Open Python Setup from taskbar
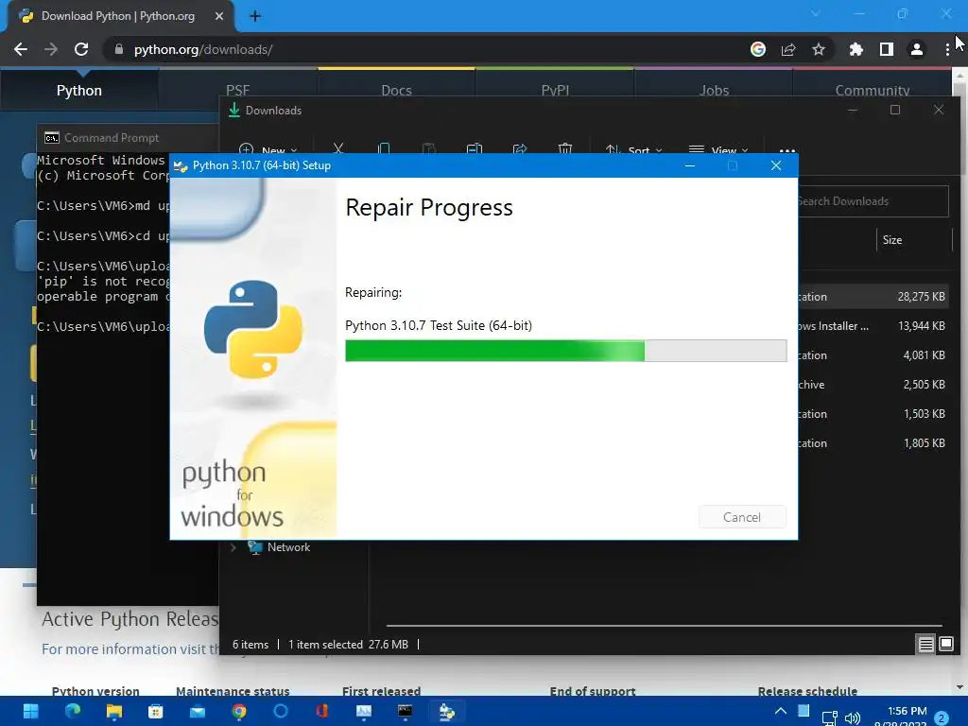The image size is (968, 726). coord(447,711)
